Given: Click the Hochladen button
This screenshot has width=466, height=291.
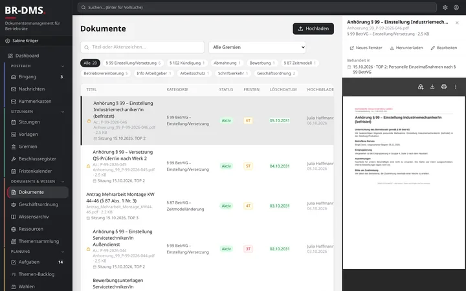Looking at the screenshot, I should [313, 29].
